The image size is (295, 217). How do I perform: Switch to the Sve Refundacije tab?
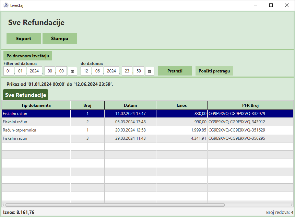coord(26,95)
